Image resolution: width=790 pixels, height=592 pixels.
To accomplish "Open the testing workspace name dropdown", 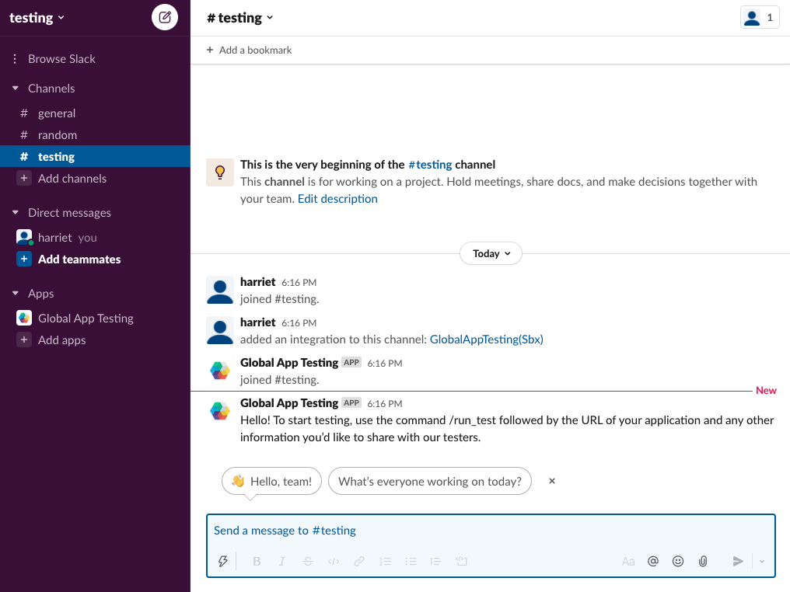I will [x=37, y=18].
